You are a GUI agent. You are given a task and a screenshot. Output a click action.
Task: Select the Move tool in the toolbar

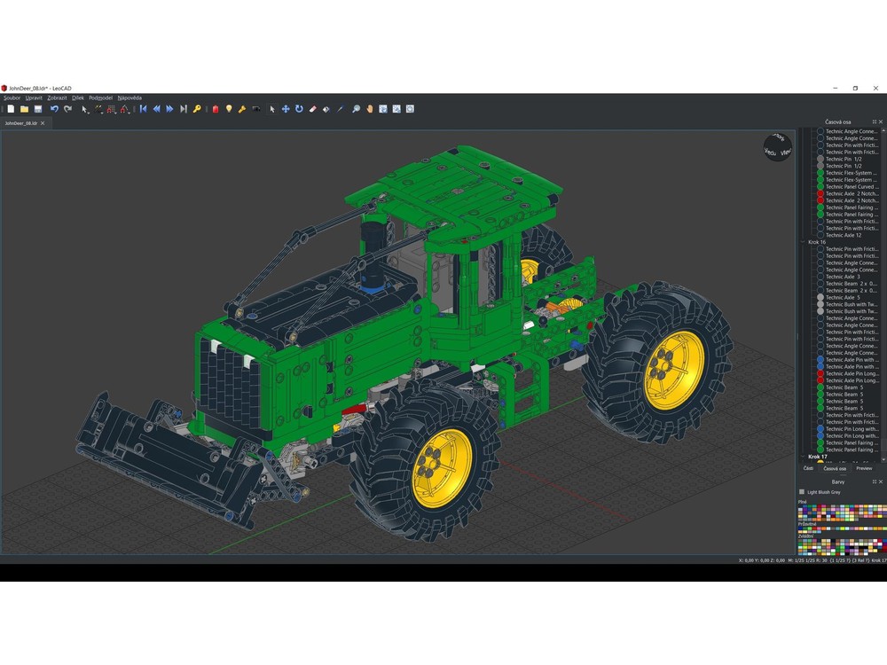click(x=284, y=107)
